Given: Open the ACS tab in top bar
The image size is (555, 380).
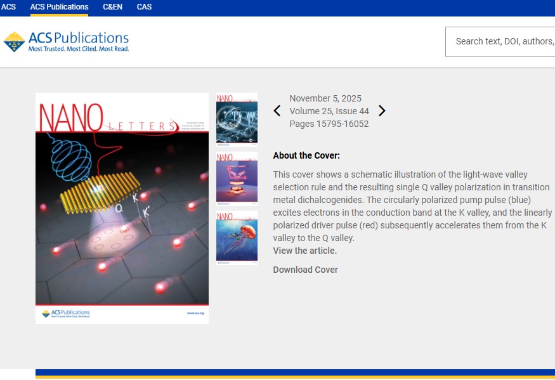Looking at the screenshot, I should [x=8, y=7].
